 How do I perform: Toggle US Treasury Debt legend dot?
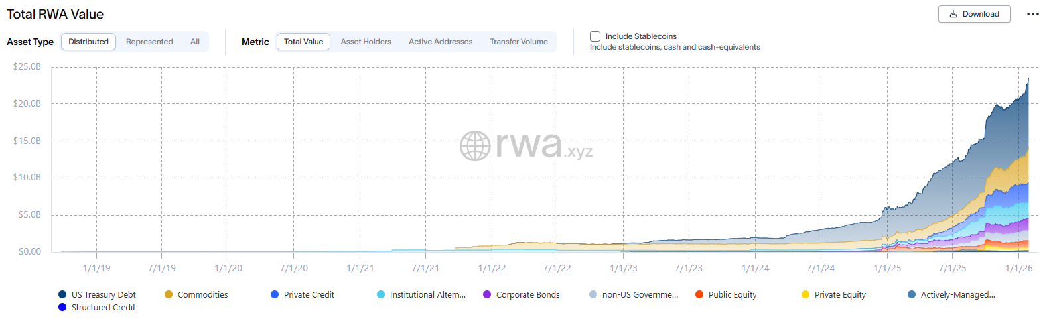coord(62,294)
